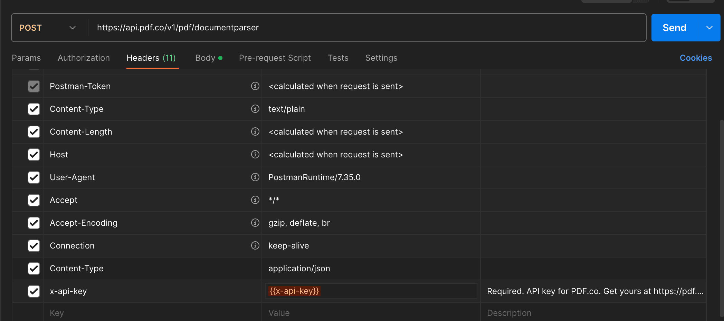Open the Authorization tab

click(x=84, y=58)
